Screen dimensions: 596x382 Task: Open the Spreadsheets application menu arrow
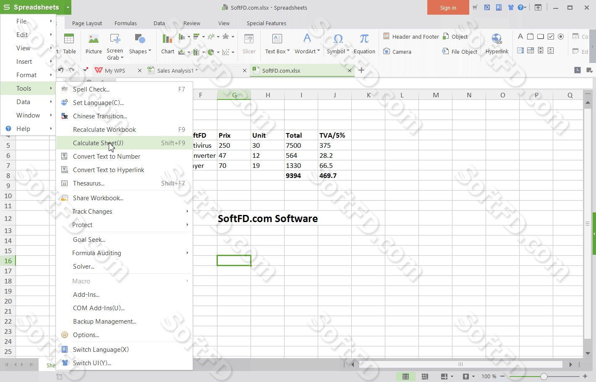click(68, 7)
